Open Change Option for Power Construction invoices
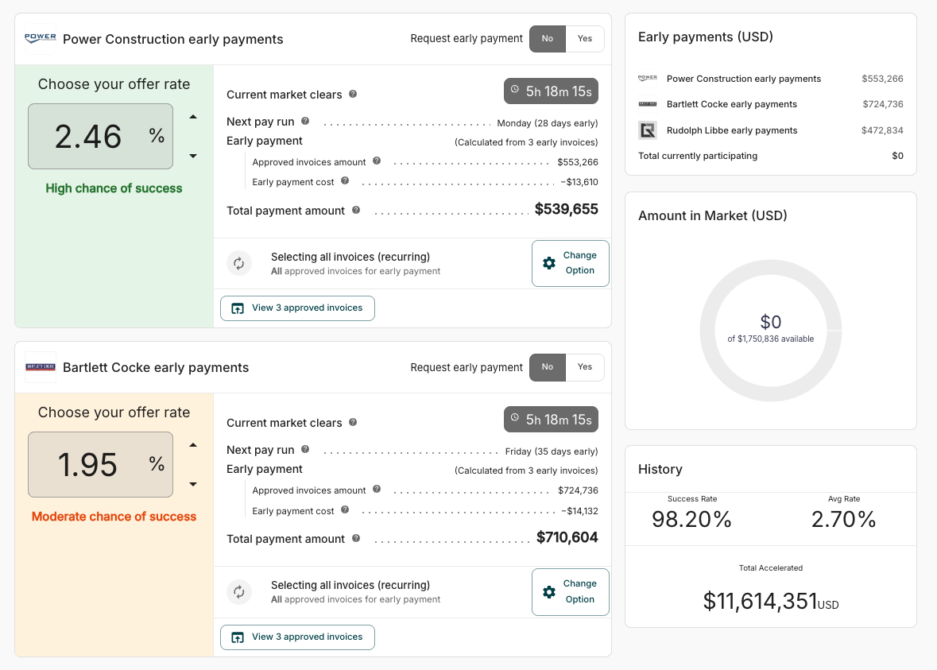 [570, 263]
